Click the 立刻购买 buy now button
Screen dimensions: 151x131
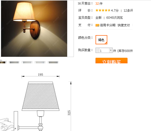[x=111, y=61]
